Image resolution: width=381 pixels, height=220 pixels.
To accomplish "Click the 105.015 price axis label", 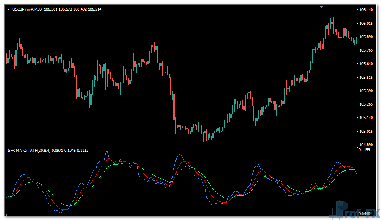I will tap(367, 132).
